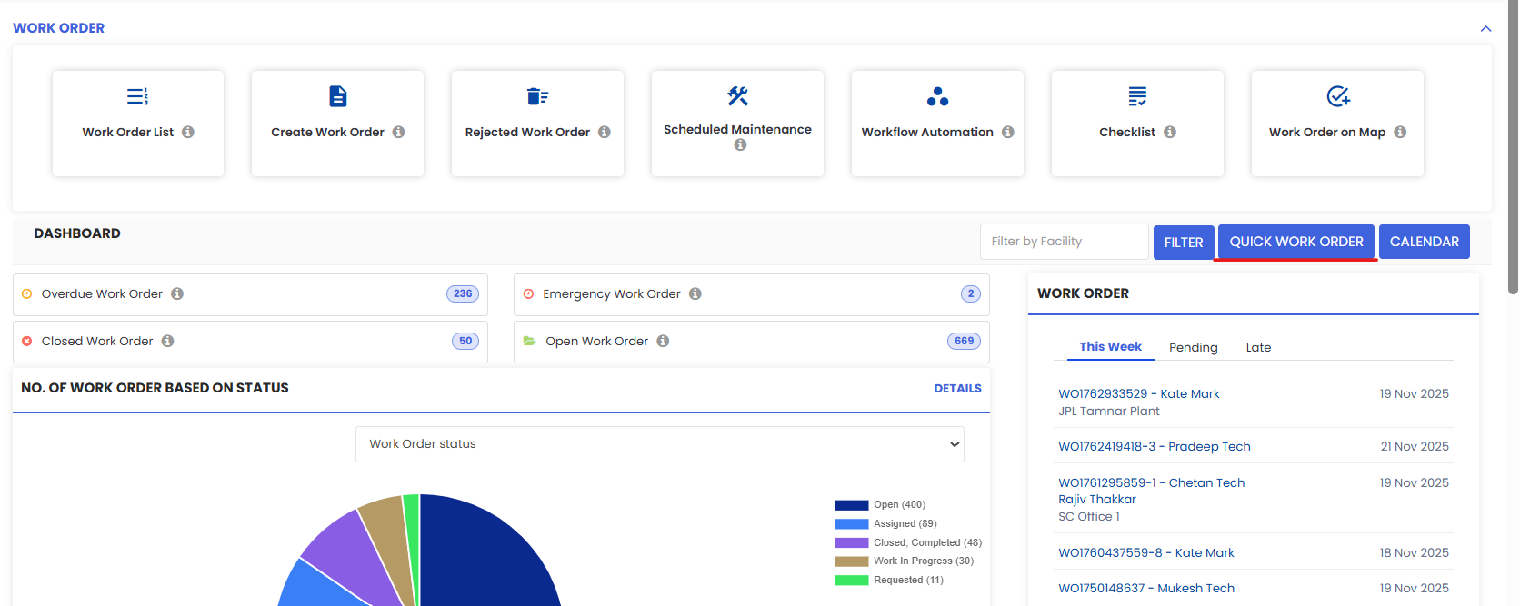Show info for Scheduled Maintenance
The image size is (1520, 606).
coord(740,144)
